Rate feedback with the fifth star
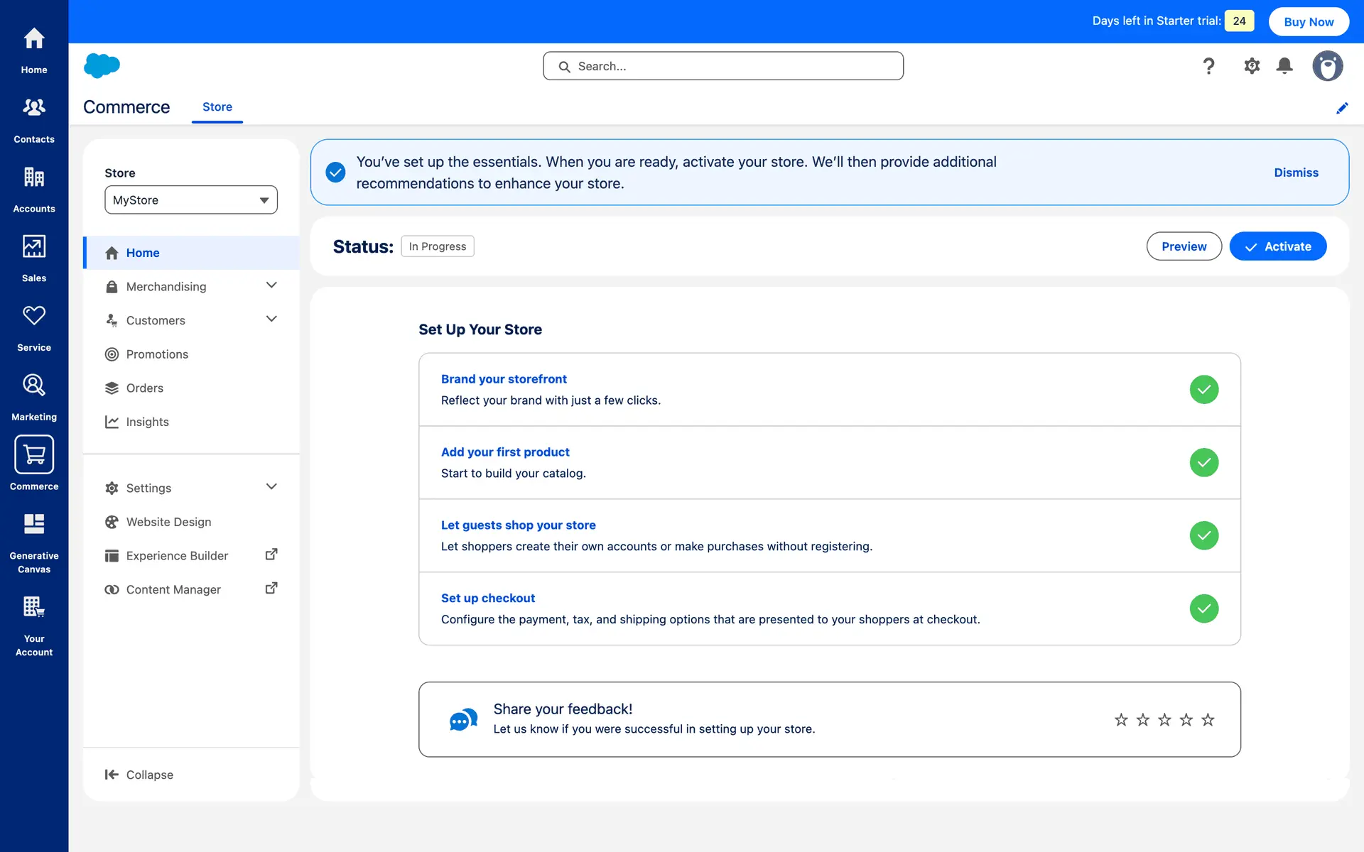The image size is (1364, 852). point(1208,720)
